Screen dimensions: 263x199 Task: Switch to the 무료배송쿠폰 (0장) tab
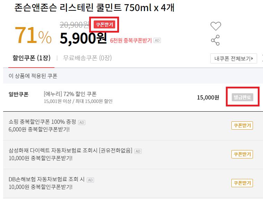pos(87,58)
